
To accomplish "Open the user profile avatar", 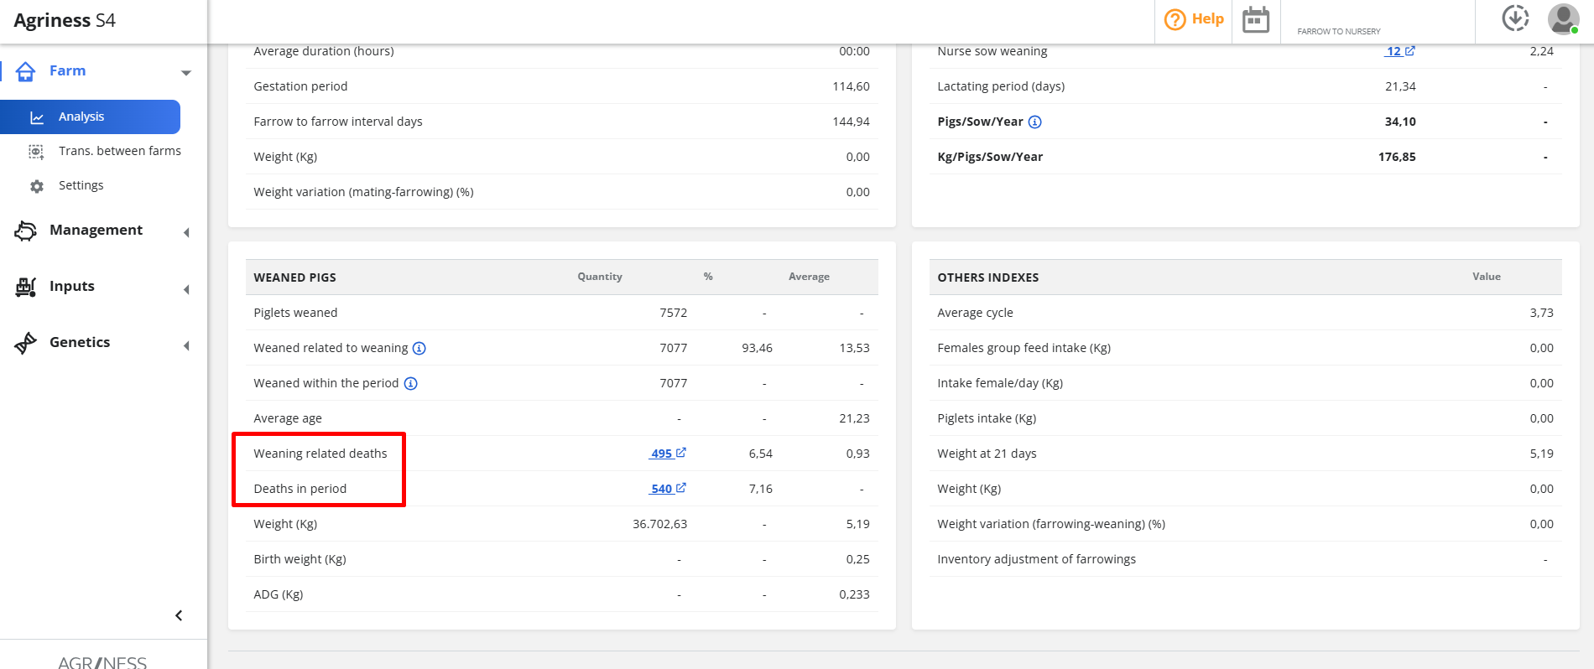I will (1563, 18).
